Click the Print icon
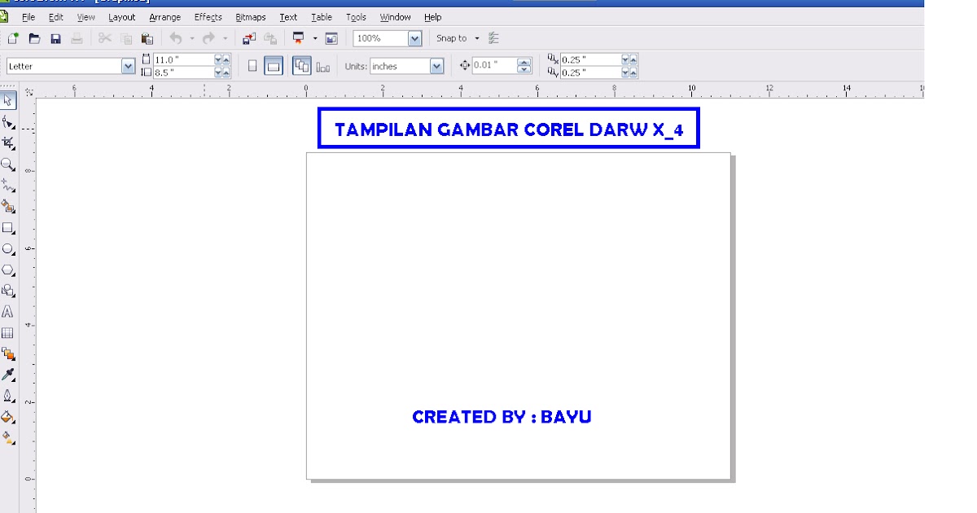Viewport: 977px width, 513px height. 77,38
